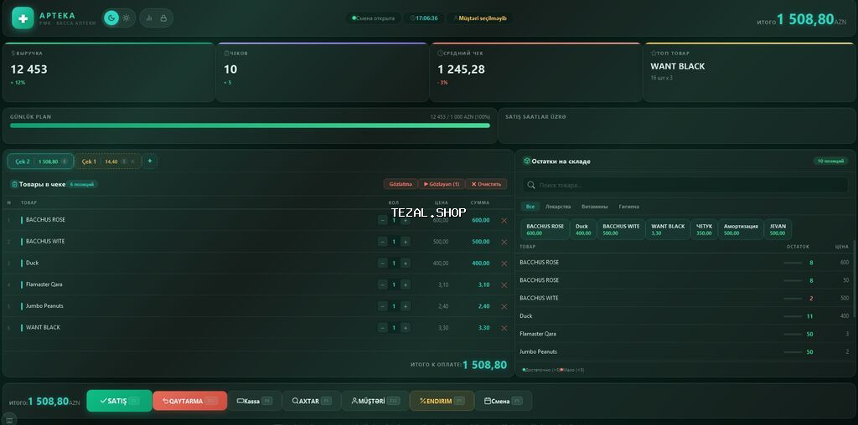Add quick item 'BACCHUS ROSE 600,00' chip
This screenshot has width=858, height=425.
click(x=545, y=229)
